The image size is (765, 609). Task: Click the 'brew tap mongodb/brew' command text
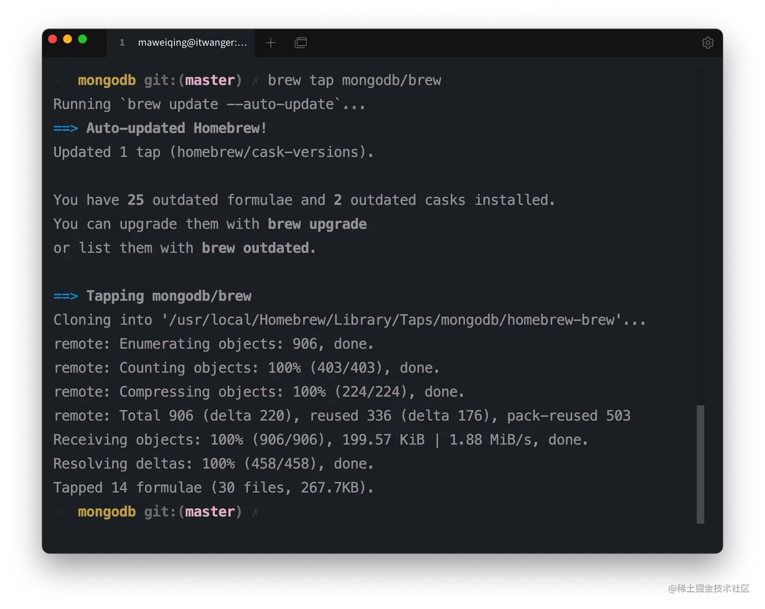click(x=354, y=80)
